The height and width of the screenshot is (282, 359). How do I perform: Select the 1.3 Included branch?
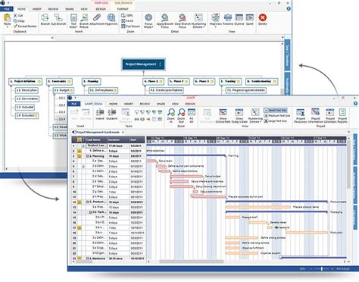coord(25,107)
